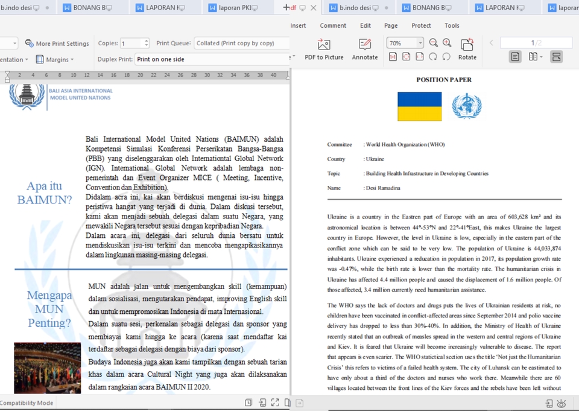
Task: Click the full screen icon in print preview status bar
Action: pyautogui.click(x=275, y=403)
